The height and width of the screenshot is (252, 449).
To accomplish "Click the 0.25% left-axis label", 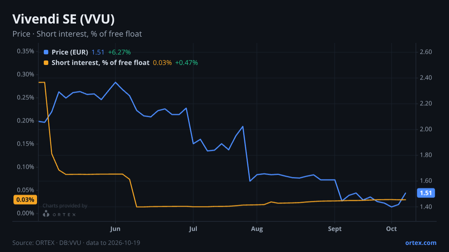I will (25, 97).
